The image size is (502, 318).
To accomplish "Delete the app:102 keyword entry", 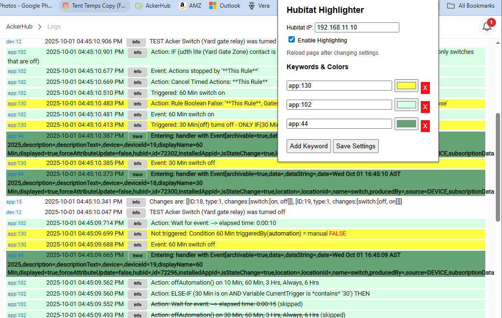I will [x=425, y=107].
